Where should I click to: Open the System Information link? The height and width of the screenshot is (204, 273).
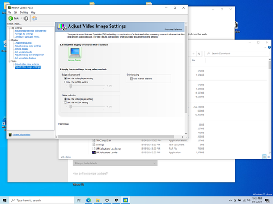[x=21, y=135]
